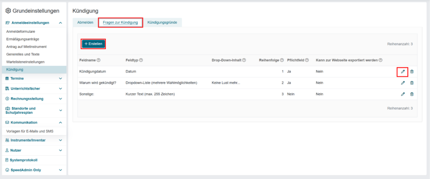Edit the 'Warum wird gekündigt?' row
The width and height of the screenshot is (430, 179).
402,83
